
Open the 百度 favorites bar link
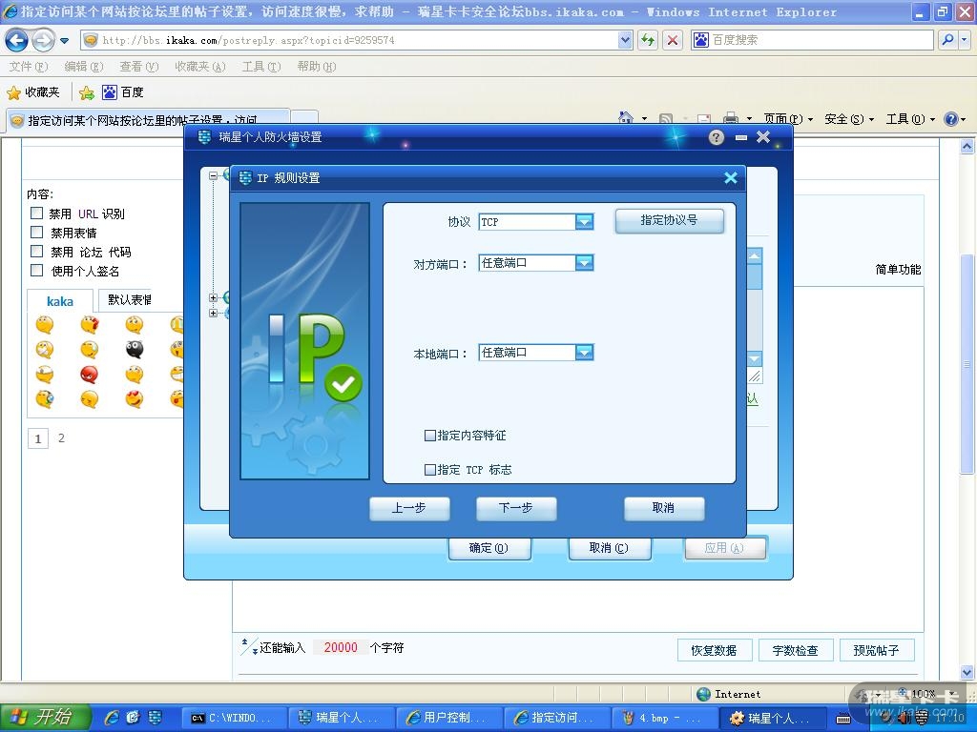pos(123,92)
